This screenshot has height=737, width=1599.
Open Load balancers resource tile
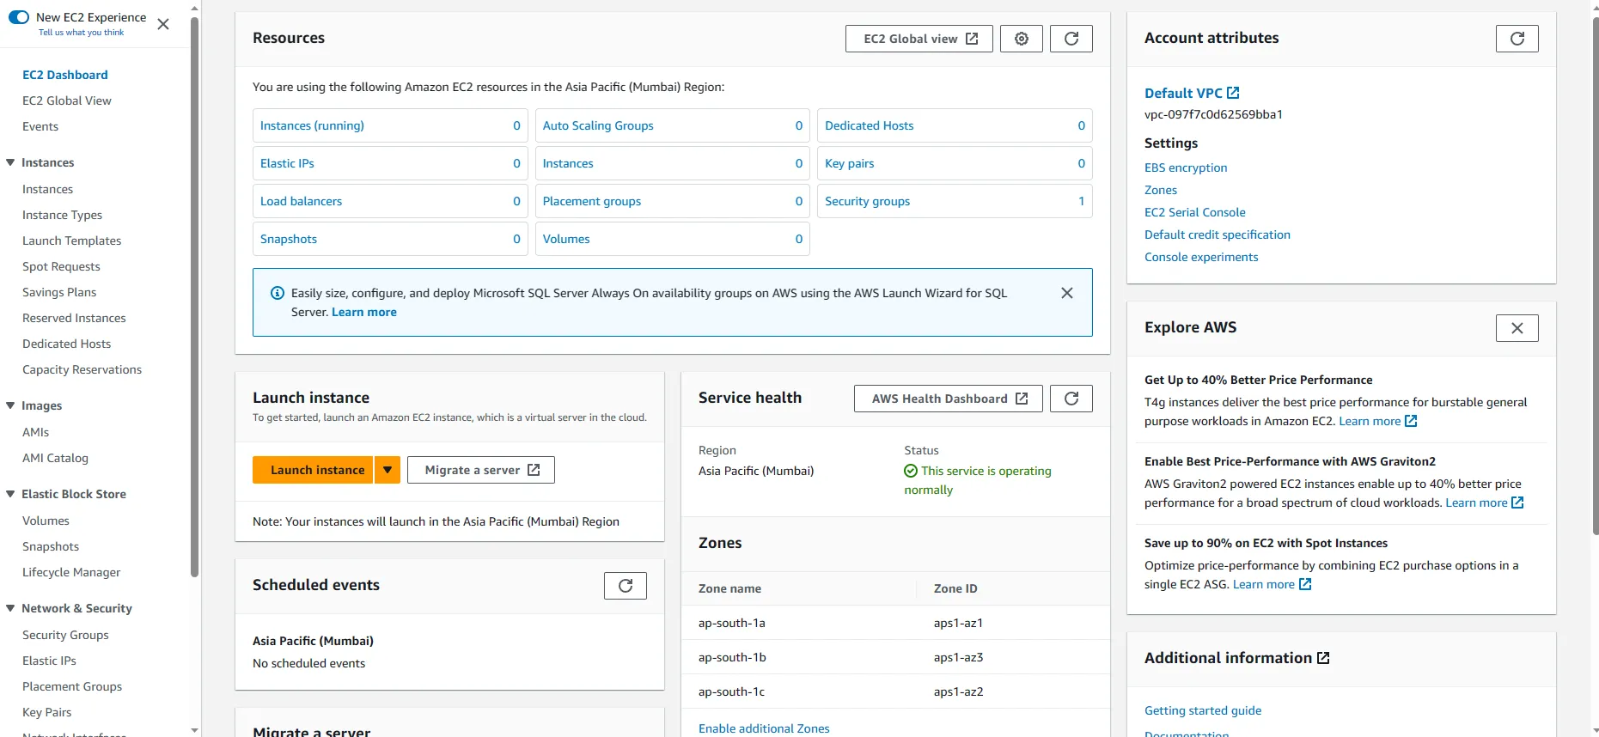(390, 201)
